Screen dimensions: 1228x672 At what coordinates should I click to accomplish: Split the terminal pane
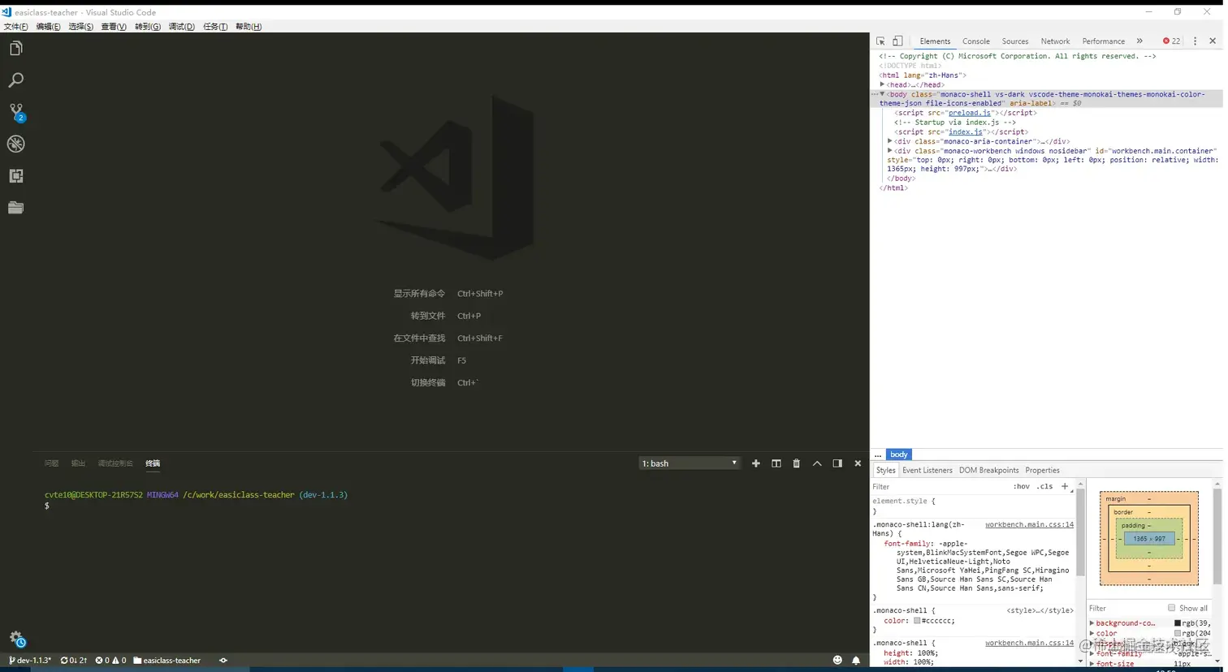[x=776, y=463]
